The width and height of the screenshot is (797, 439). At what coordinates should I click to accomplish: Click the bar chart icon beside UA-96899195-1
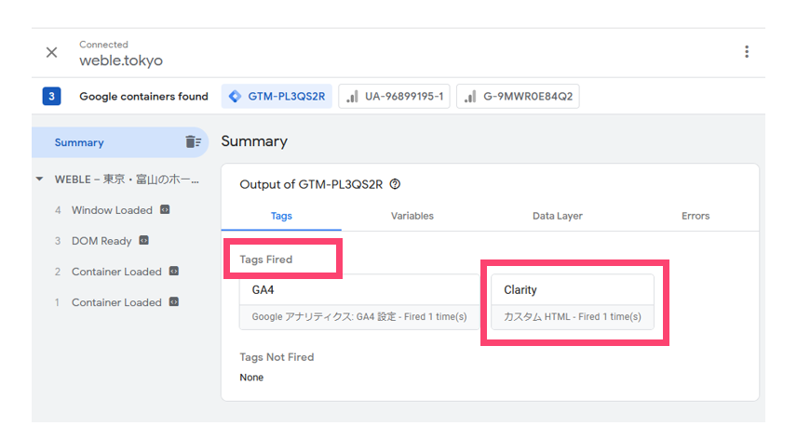(352, 97)
